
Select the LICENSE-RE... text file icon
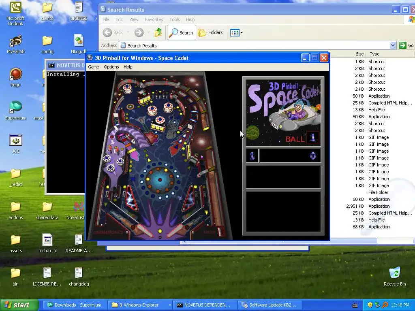tap(47, 277)
